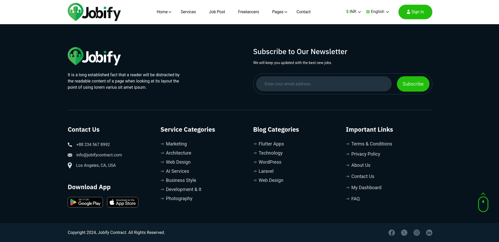Open the LinkedIn social icon
Image resolution: width=499 pixels, height=242 pixels.
click(429, 233)
